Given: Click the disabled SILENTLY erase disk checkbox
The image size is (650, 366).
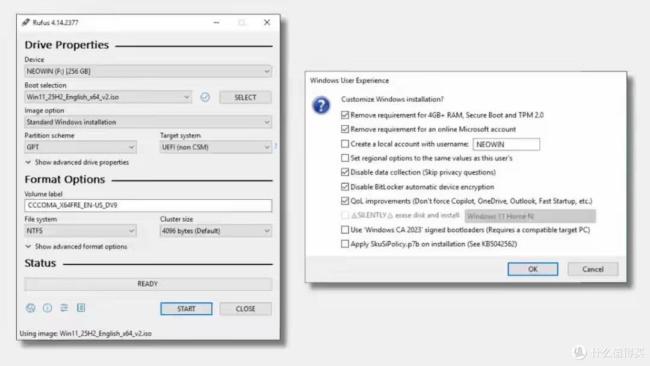Looking at the screenshot, I should (345, 215).
